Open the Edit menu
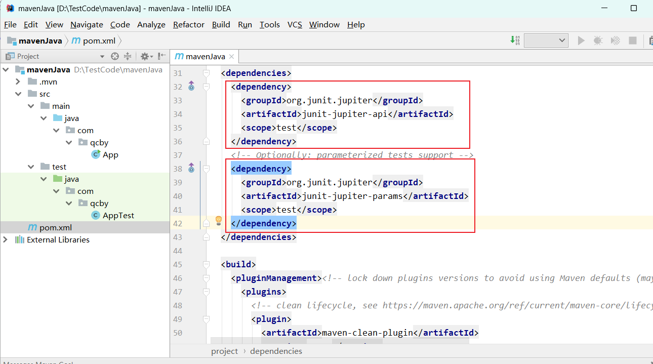Screen dimensions: 653x364 [31, 24]
